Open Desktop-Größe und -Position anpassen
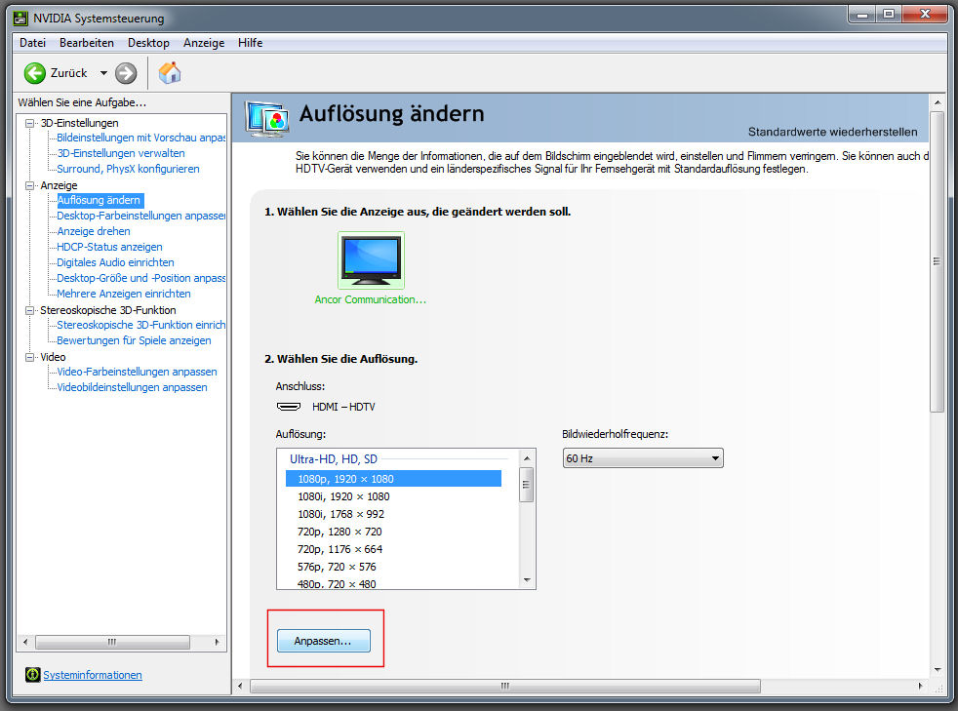 point(140,278)
